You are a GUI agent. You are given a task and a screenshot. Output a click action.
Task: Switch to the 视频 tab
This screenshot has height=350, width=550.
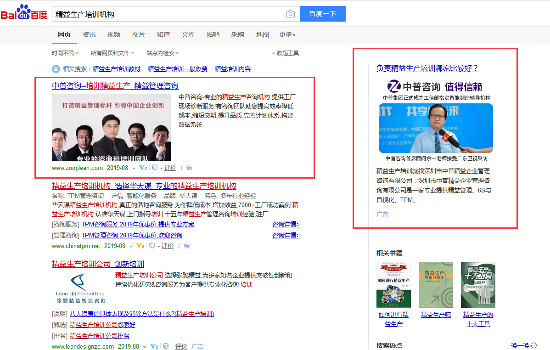(113, 34)
